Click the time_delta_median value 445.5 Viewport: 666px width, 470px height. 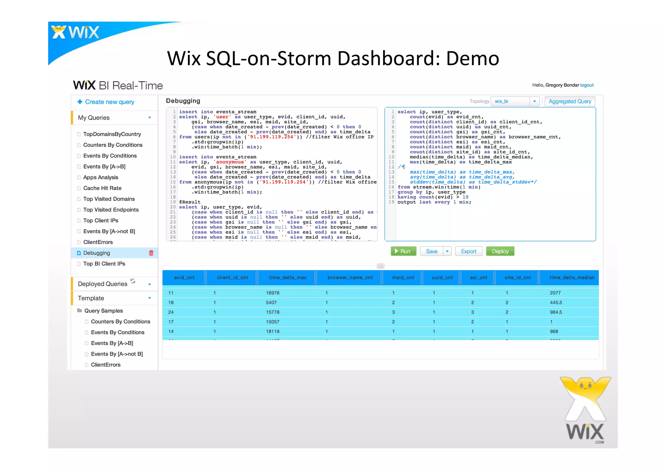coord(556,303)
